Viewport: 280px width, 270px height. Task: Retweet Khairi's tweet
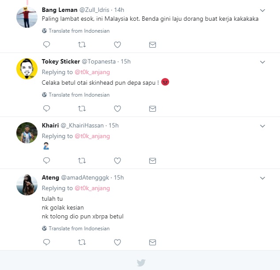pyautogui.click(x=82, y=161)
